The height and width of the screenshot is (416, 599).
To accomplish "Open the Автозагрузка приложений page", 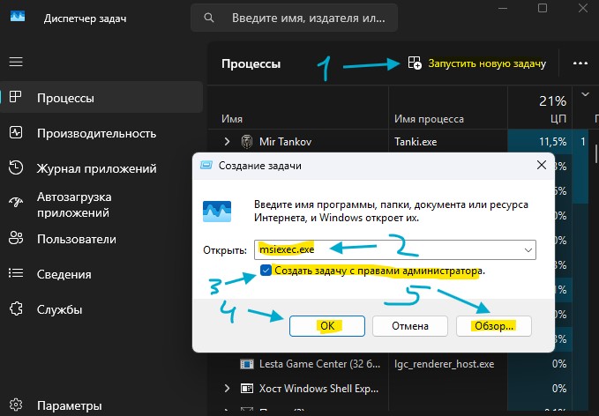I will (x=74, y=204).
